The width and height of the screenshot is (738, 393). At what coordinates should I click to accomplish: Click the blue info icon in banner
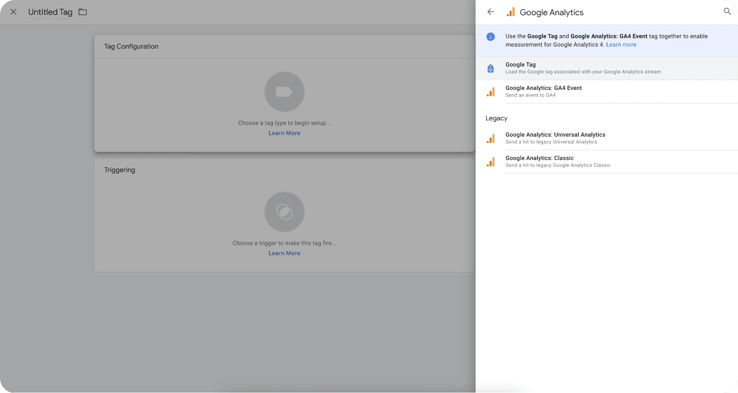click(491, 37)
